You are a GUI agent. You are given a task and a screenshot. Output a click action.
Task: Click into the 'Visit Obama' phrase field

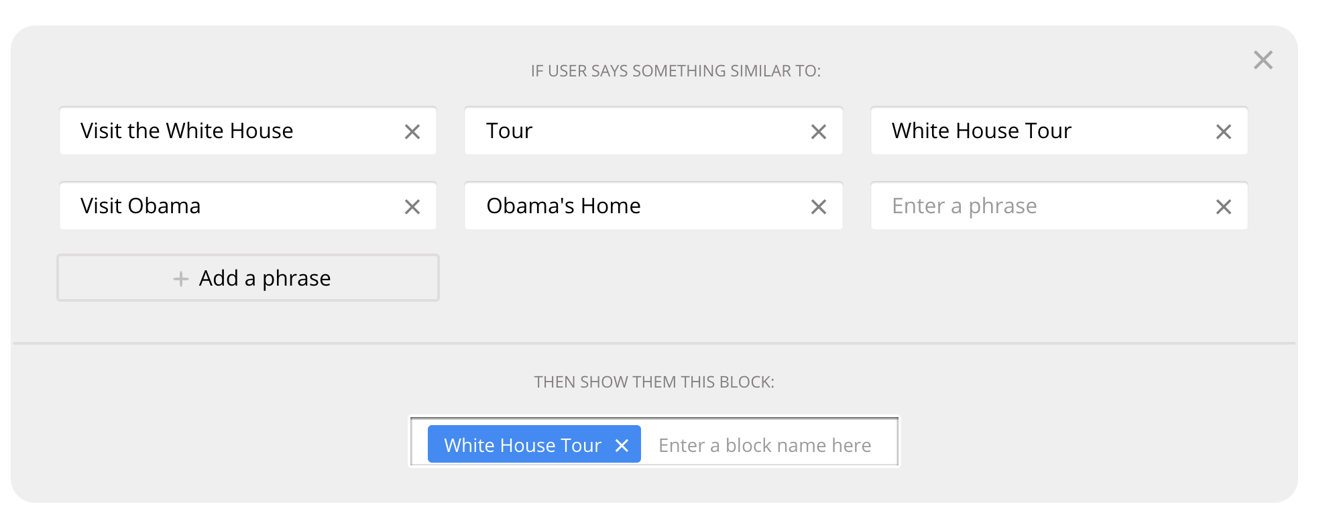point(228,206)
